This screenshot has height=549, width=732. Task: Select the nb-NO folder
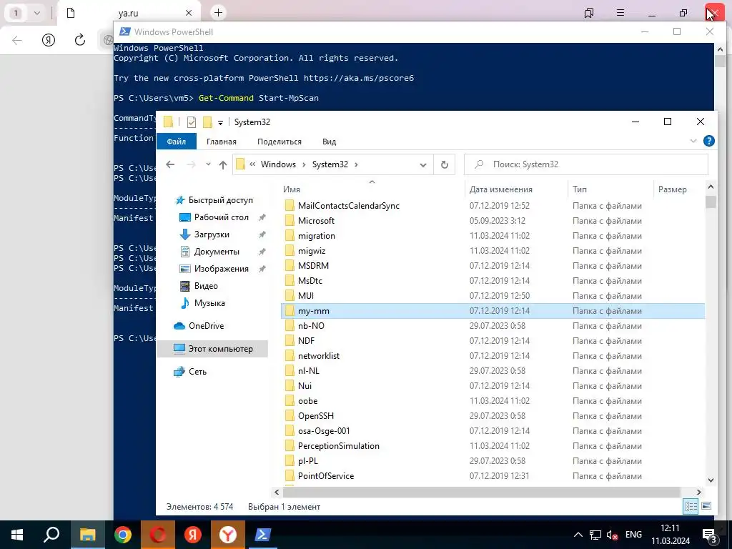tap(311, 326)
